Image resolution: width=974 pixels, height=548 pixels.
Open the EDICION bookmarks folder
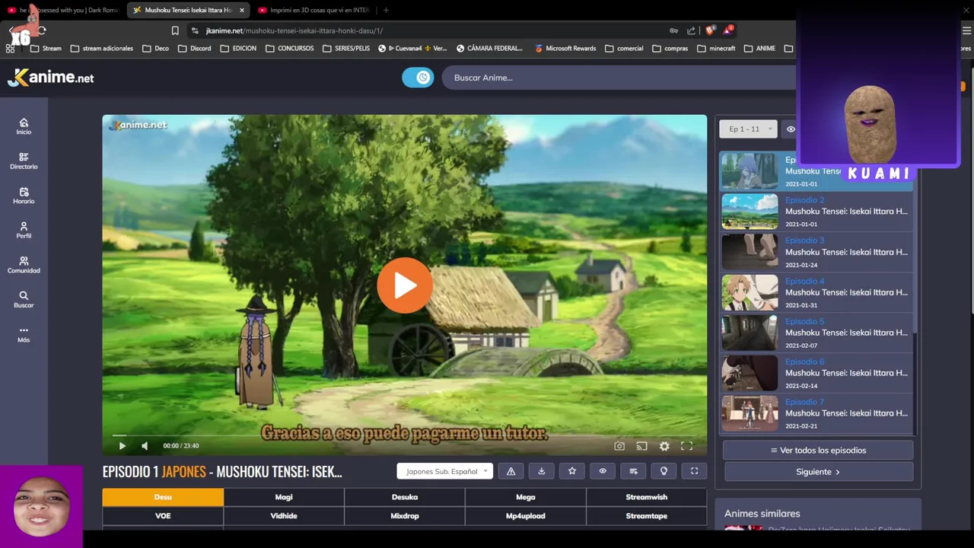[x=238, y=49]
